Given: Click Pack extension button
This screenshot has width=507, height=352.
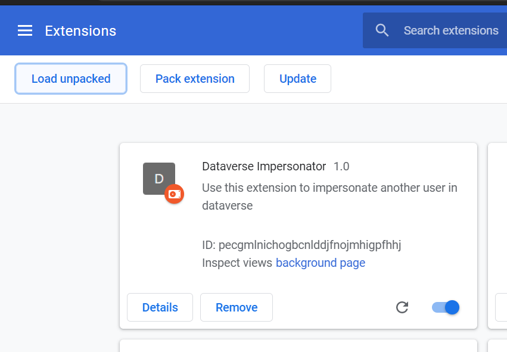Looking at the screenshot, I should click(x=195, y=79).
